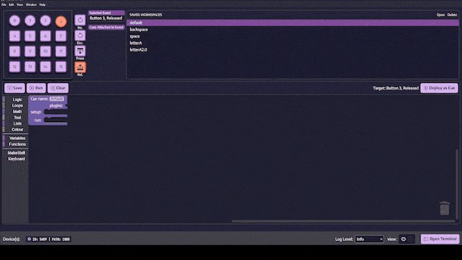
Task: Click the workspace vertical scrollbar
Action: coord(457,184)
